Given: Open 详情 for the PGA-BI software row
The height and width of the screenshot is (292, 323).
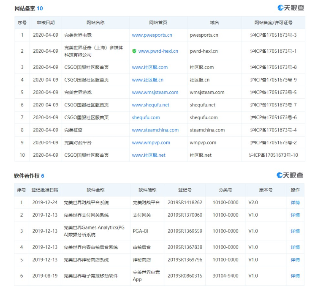Looking at the screenshot, I should pyautogui.click(x=295, y=231).
